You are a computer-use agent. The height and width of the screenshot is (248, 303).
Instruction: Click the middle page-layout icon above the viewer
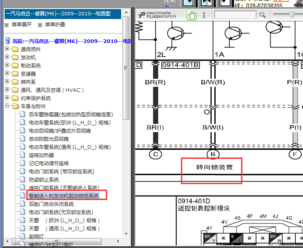pos(207,2)
